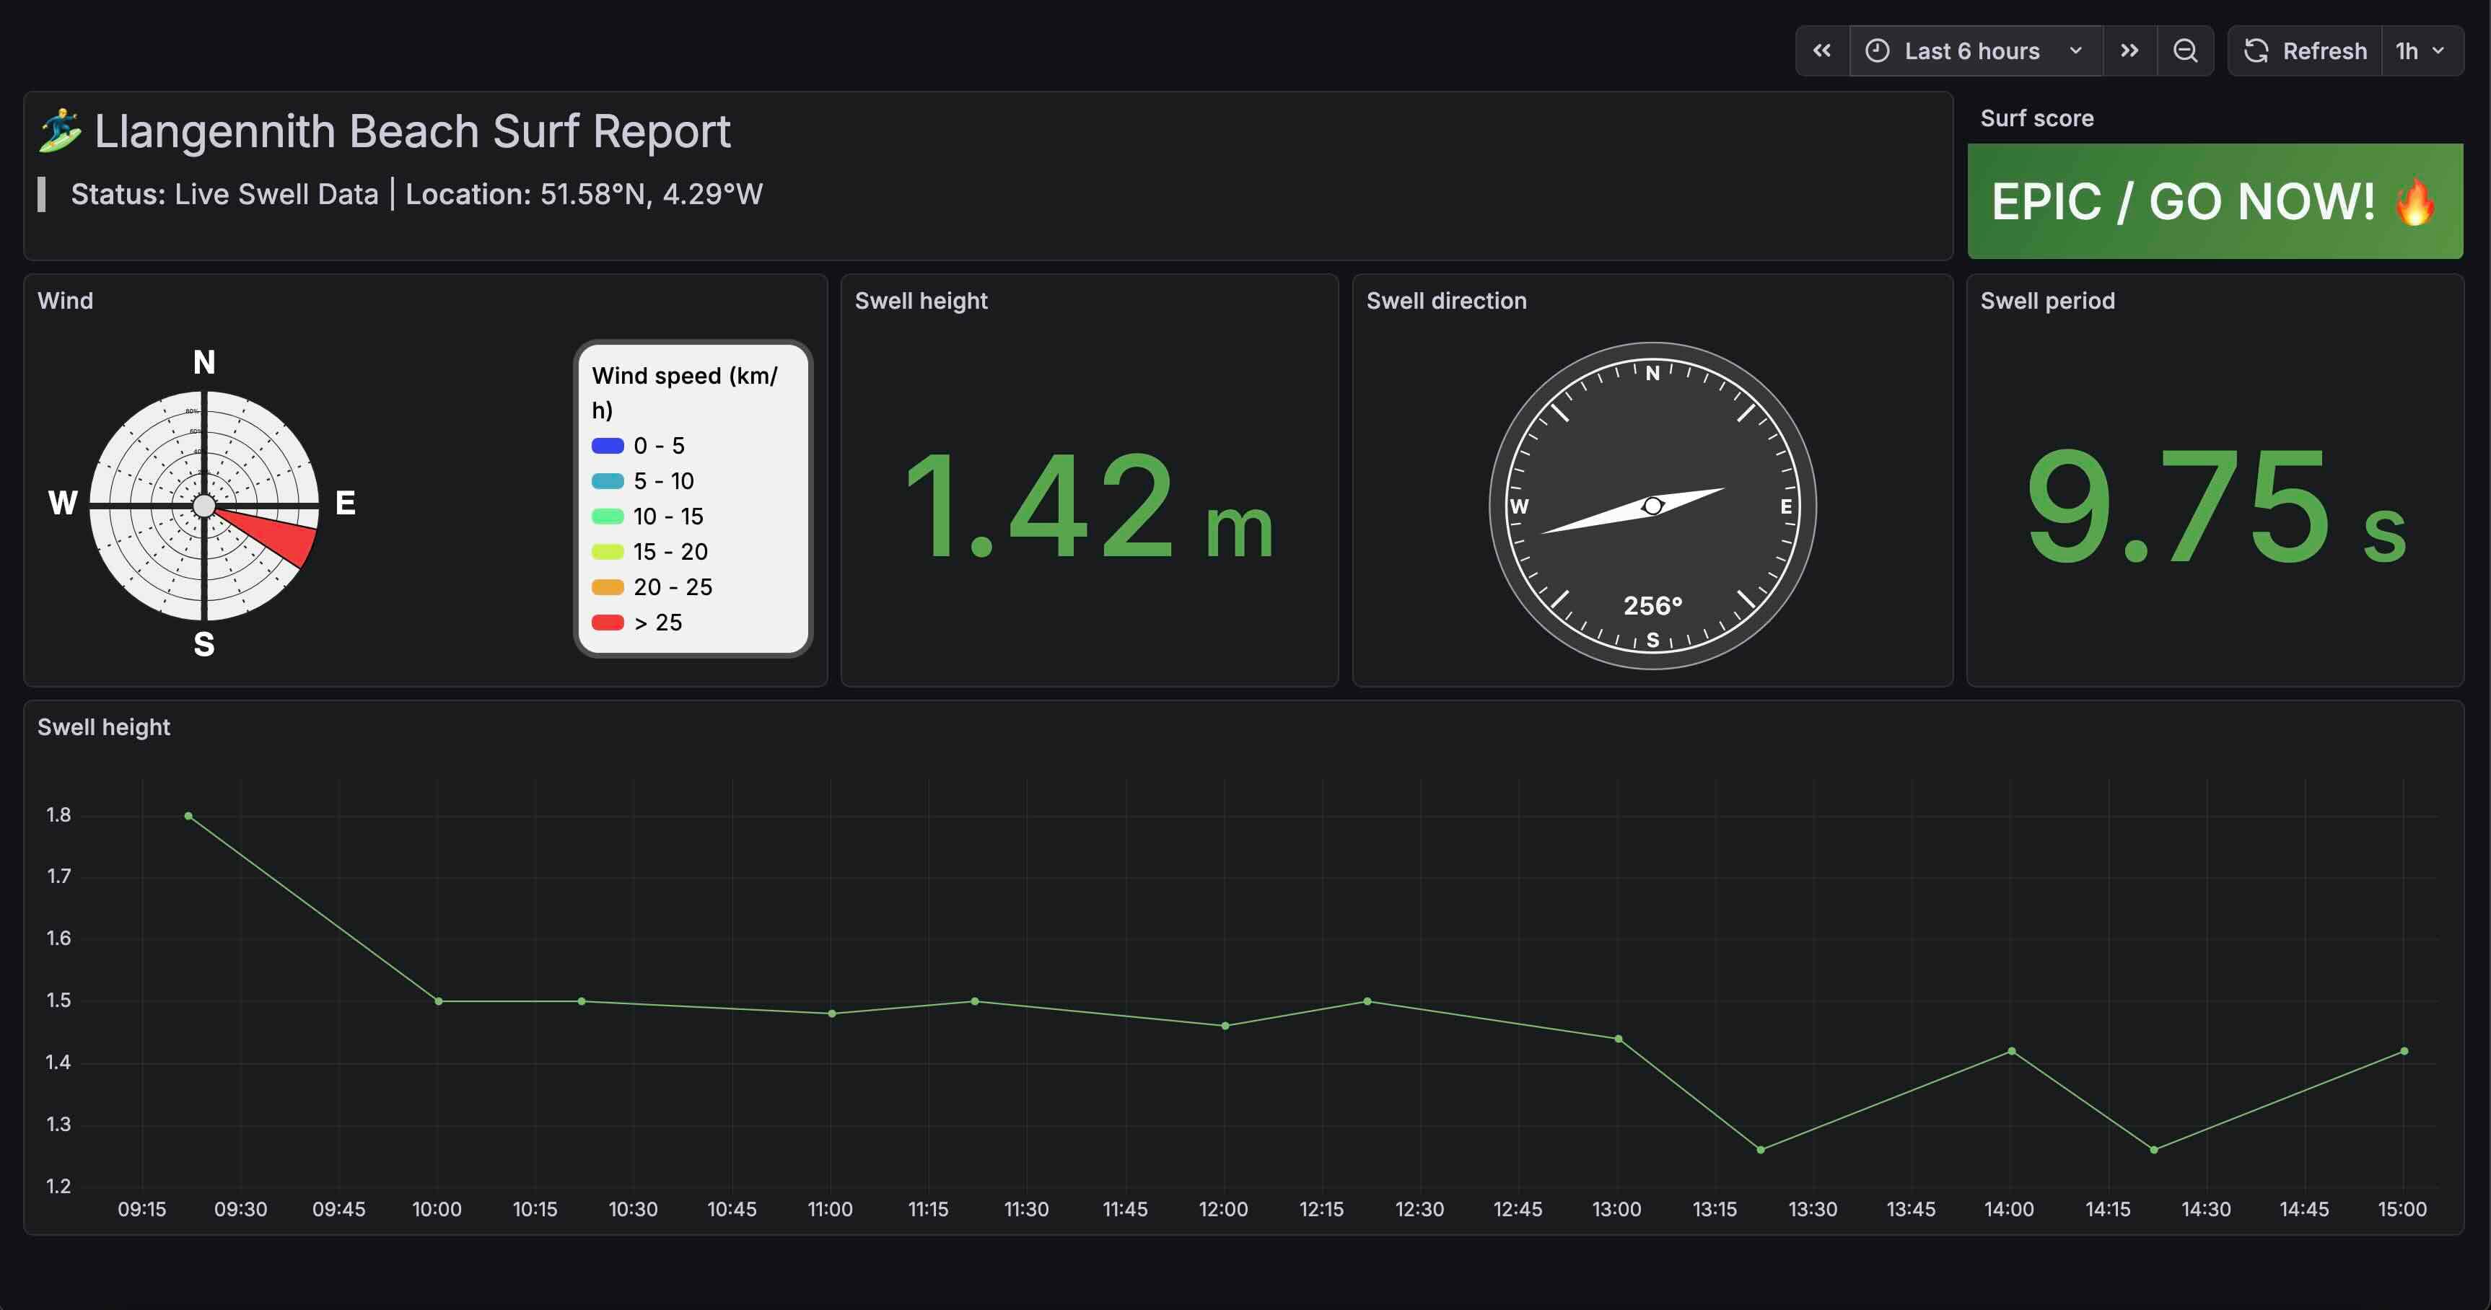Expand the 1h refresh interval dropdown
2491x1310 pixels.
(x=2420, y=50)
